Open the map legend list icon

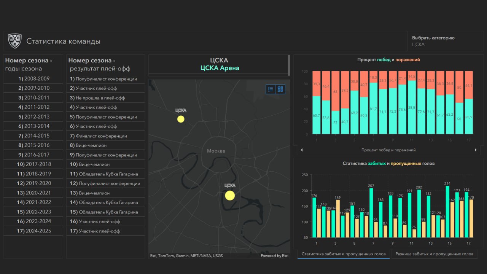click(271, 89)
